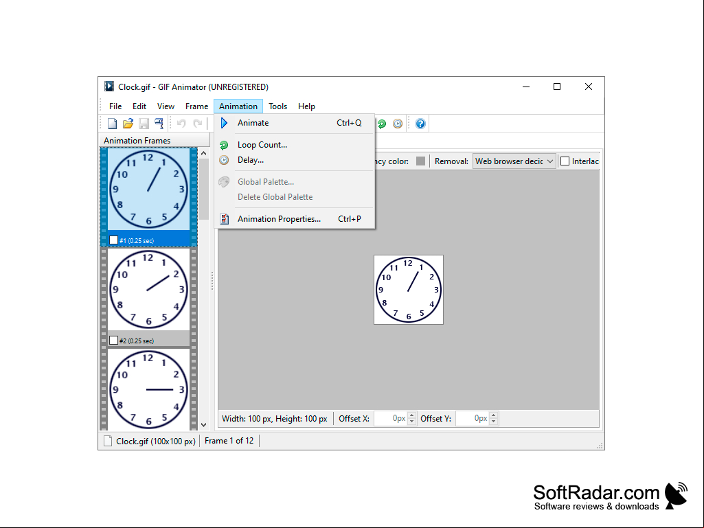Open the Removal method dropdown
Image resolution: width=704 pixels, height=528 pixels.
pos(514,161)
